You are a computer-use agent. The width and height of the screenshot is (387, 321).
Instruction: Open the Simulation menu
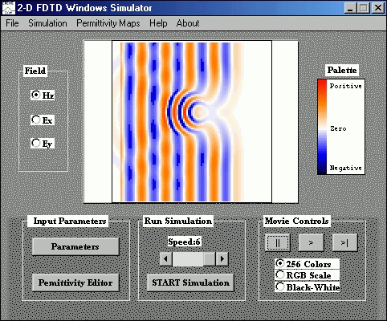[x=47, y=23]
